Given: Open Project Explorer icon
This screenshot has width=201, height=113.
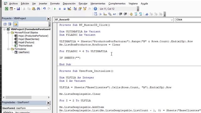Looking at the screenshot, I should (x=75, y=9).
